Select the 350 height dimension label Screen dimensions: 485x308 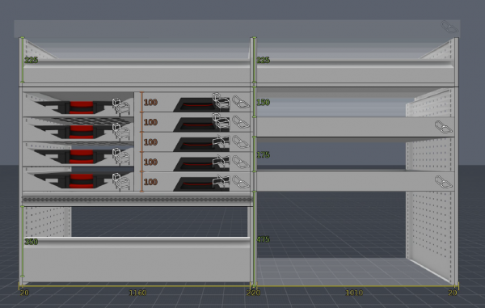pyautogui.click(x=31, y=242)
